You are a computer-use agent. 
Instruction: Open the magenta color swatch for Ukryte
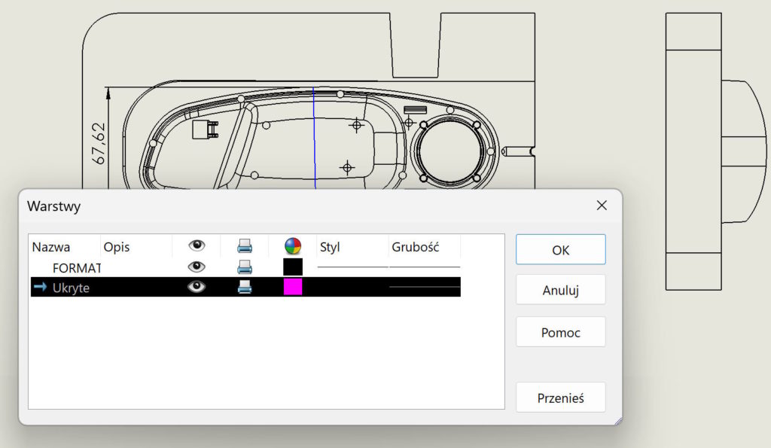click(x=293, y=287)
